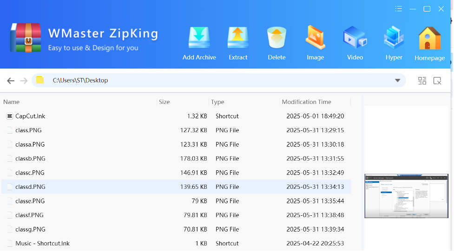Select the classa.PNG file
Screen dimensions: 454x251
tap(30, 145)
